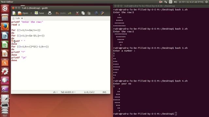
Task: Save the 1.sh file
Action: tap(39, 13)
